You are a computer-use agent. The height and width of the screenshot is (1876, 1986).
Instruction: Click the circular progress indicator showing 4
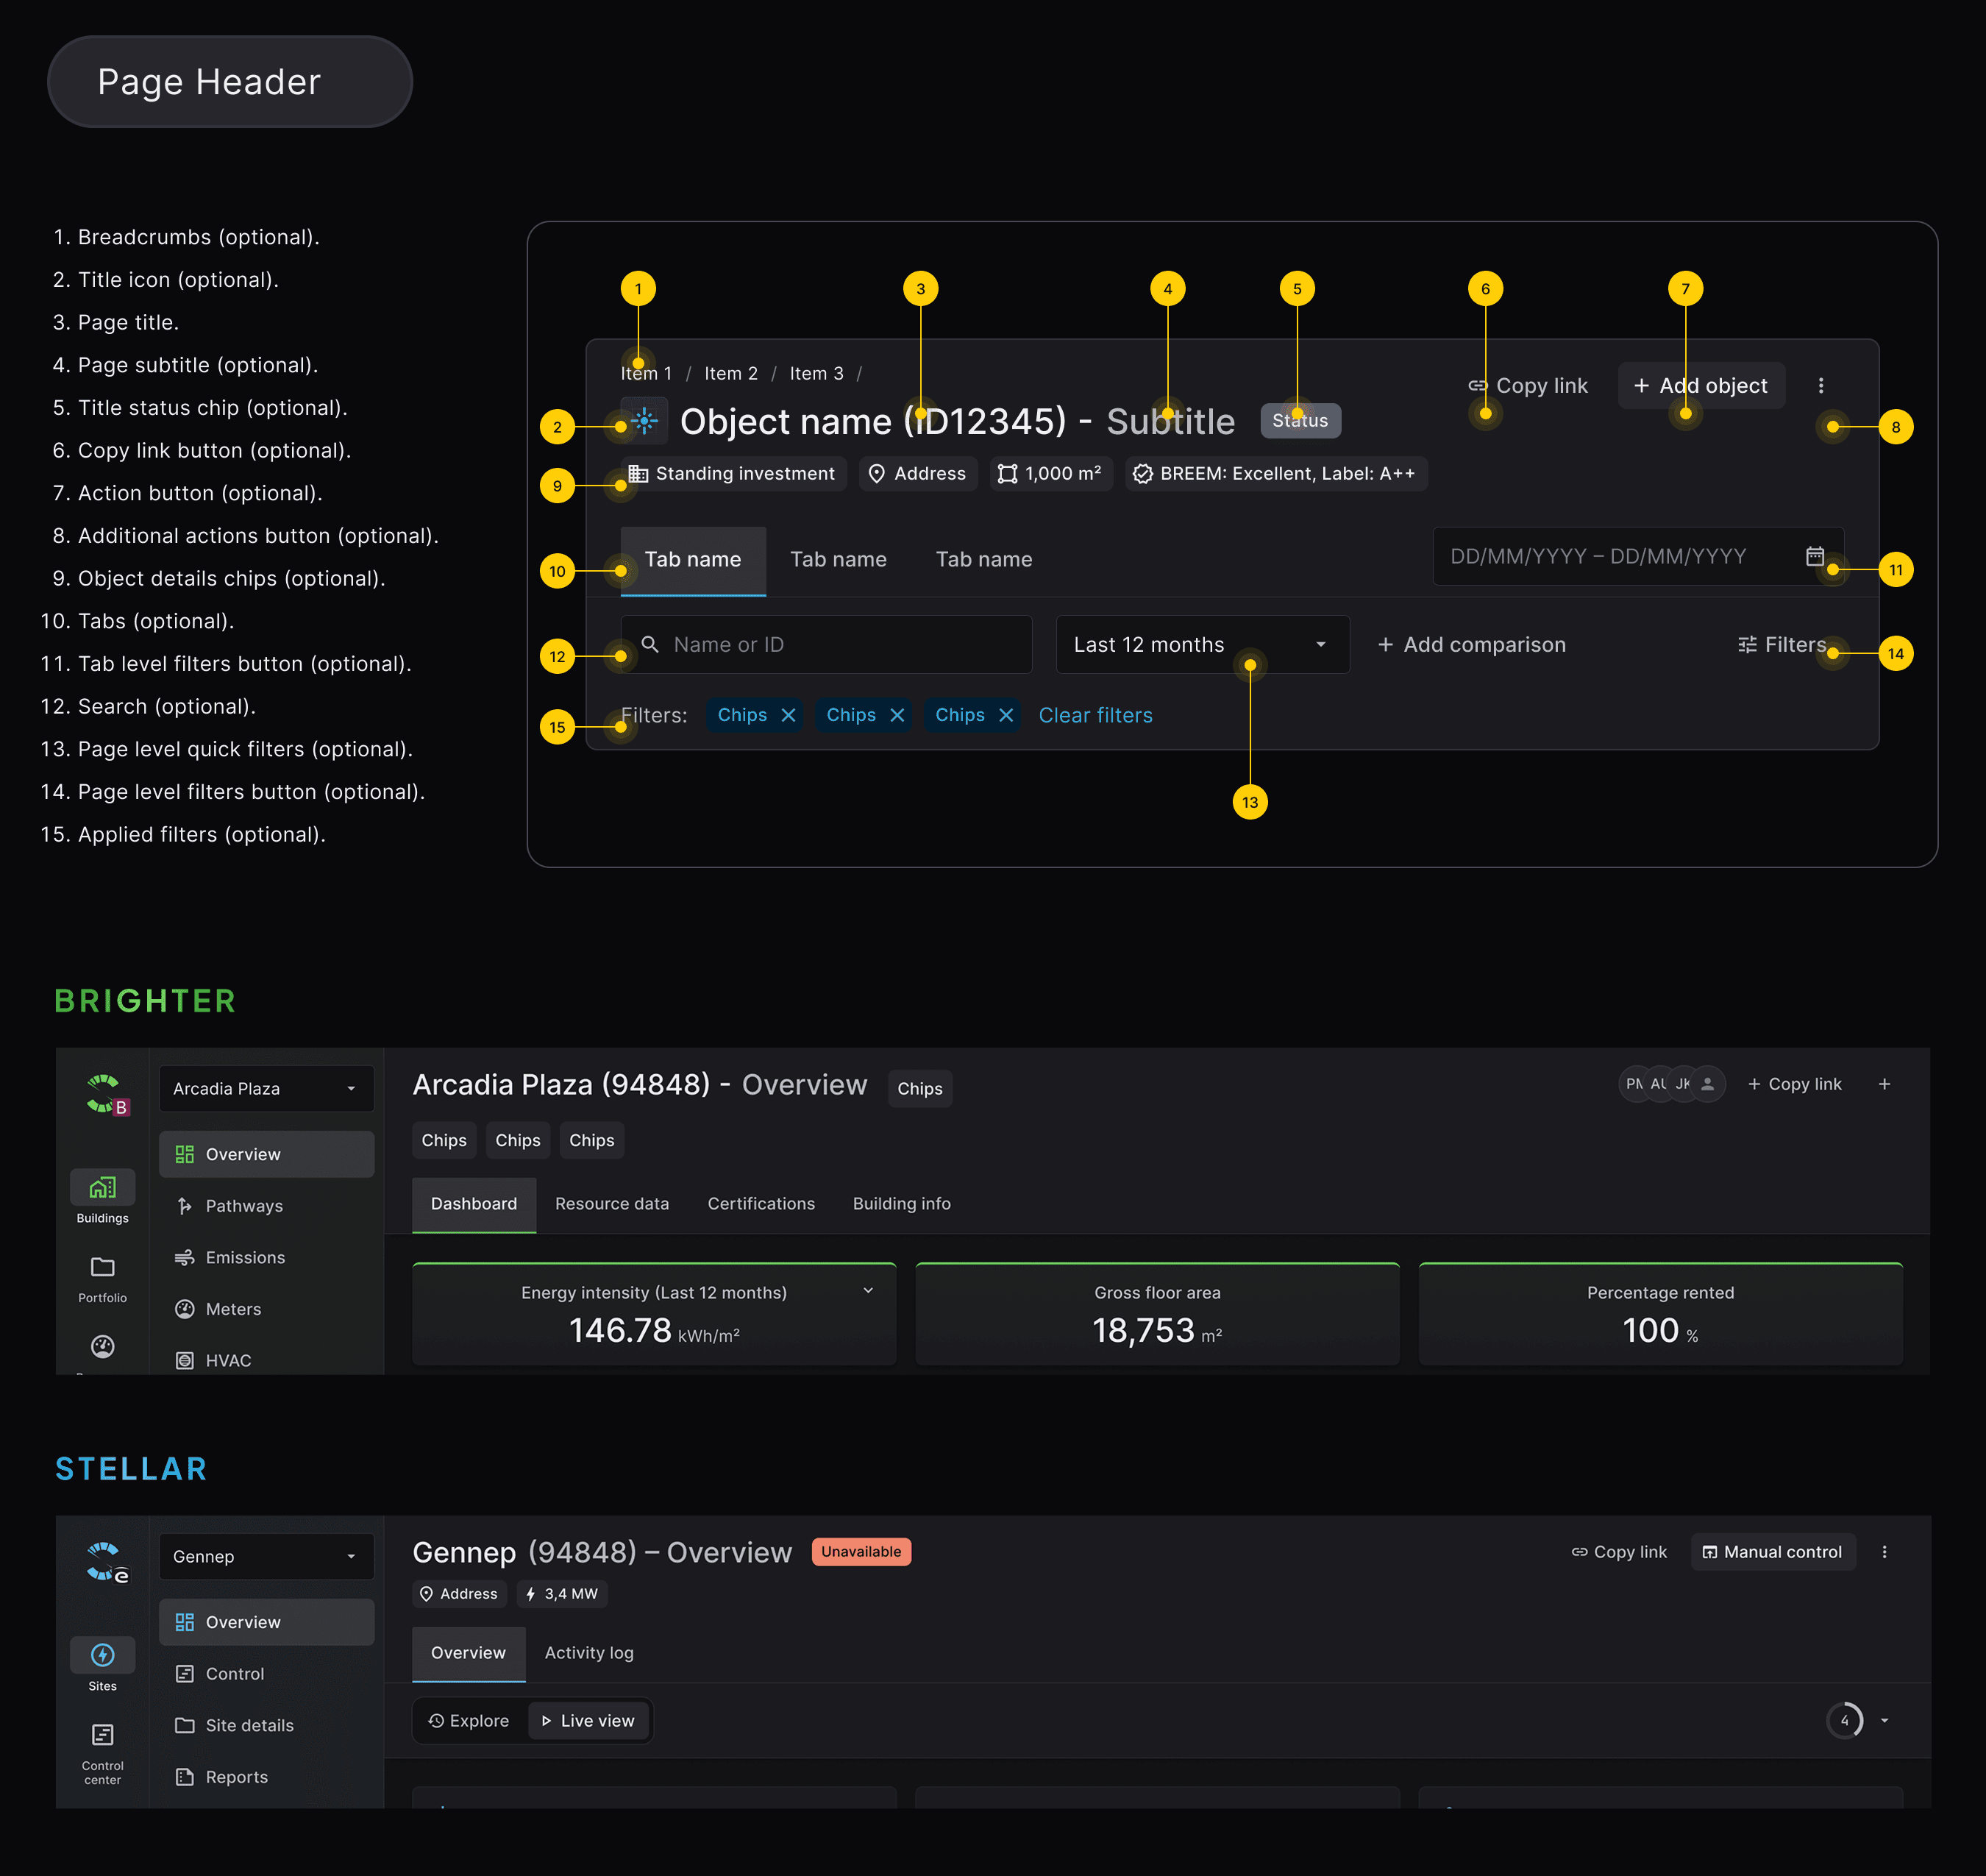click(1844, 1721)
